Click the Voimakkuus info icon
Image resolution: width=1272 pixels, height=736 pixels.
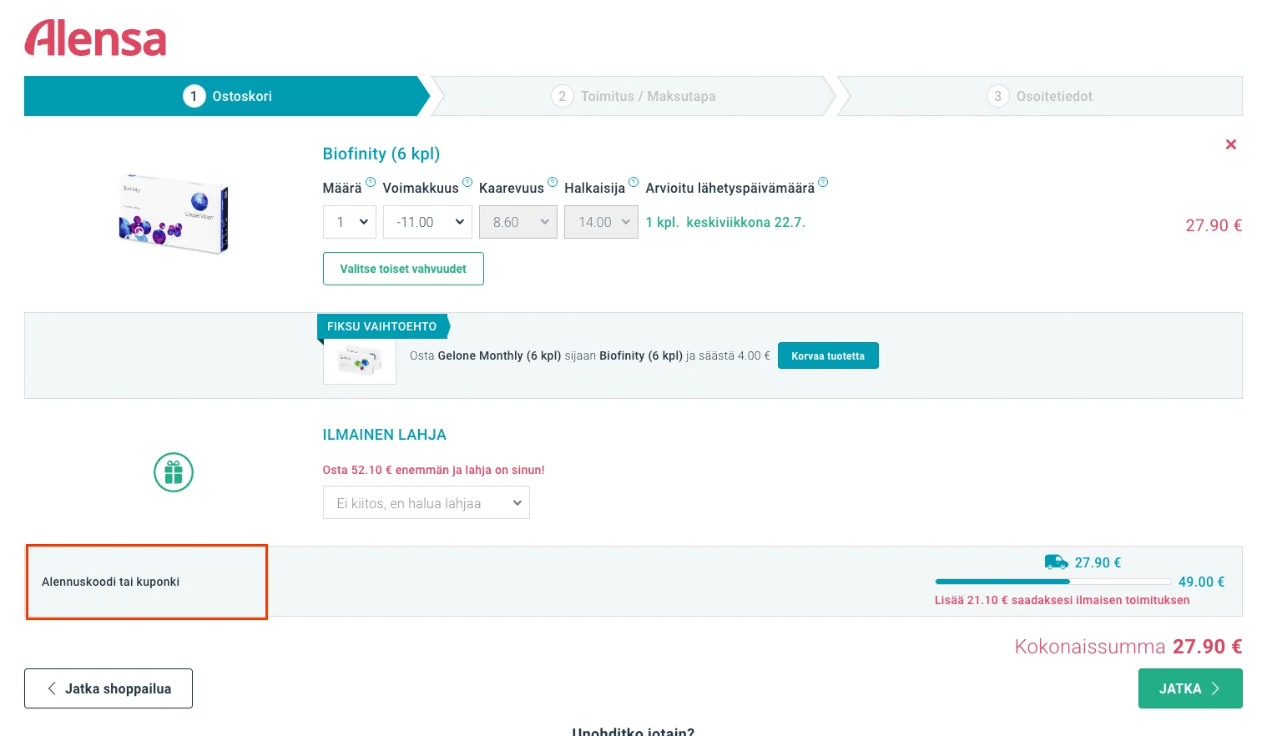click(467, 182)
